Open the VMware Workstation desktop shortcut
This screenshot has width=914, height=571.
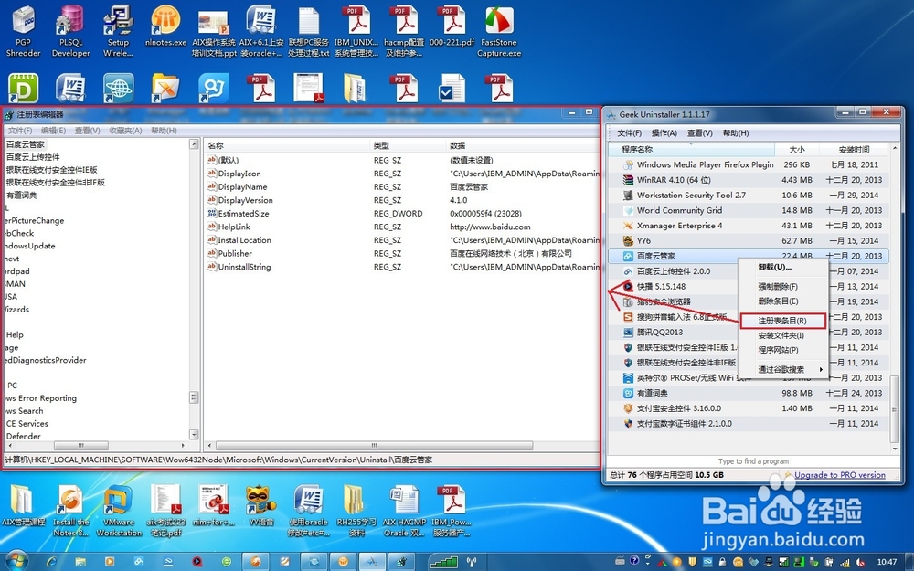[119, 511]
